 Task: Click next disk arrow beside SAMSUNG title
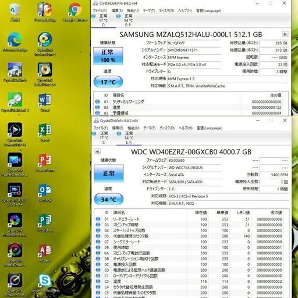[x=285, y=34]
